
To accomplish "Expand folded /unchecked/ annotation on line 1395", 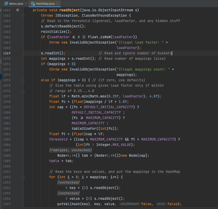I will tap(69, 193).
